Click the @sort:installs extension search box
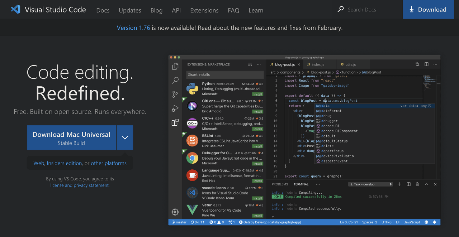This screenshot has width=459, height=237. point(225,74)
